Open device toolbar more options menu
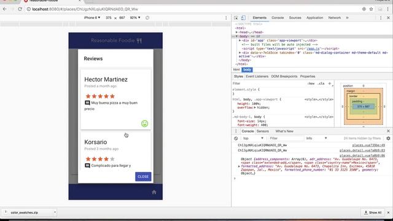Screen dimensions: 393x221 click(226, 18)
